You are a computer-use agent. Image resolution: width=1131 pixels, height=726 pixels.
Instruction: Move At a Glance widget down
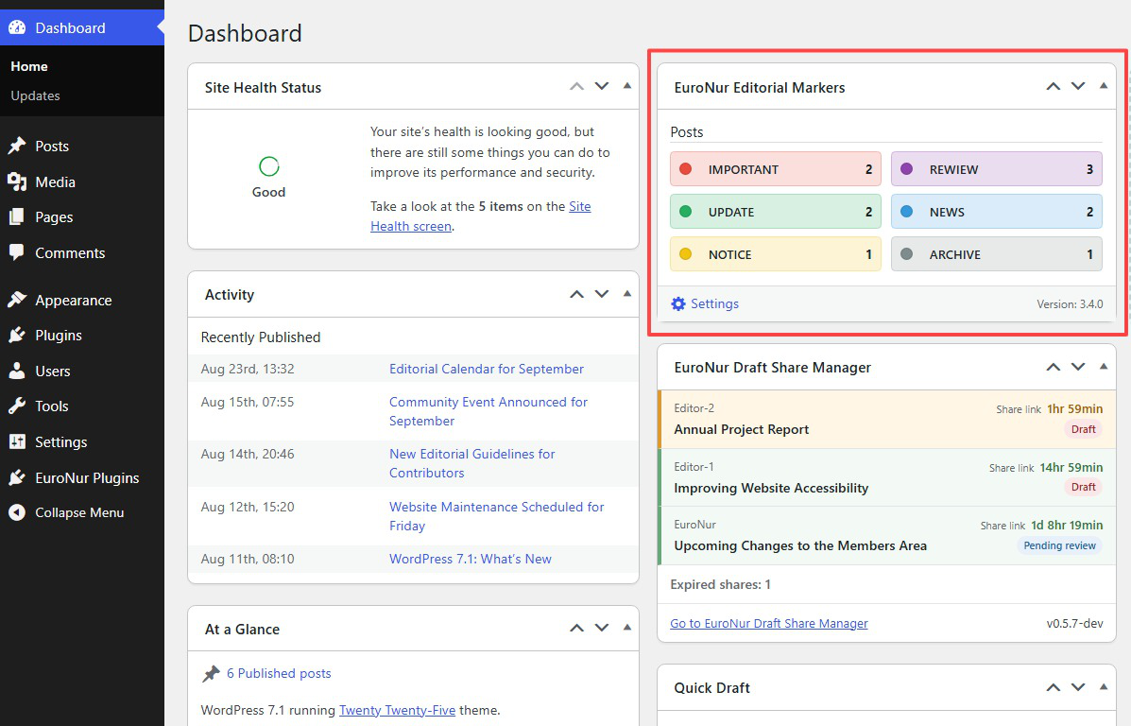[x=602, y=628]
